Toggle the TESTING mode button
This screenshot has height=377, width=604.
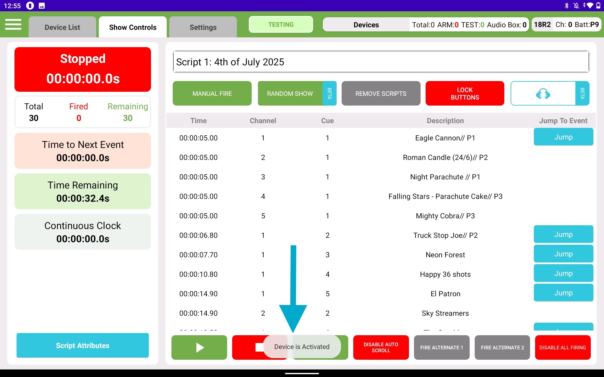281,25
